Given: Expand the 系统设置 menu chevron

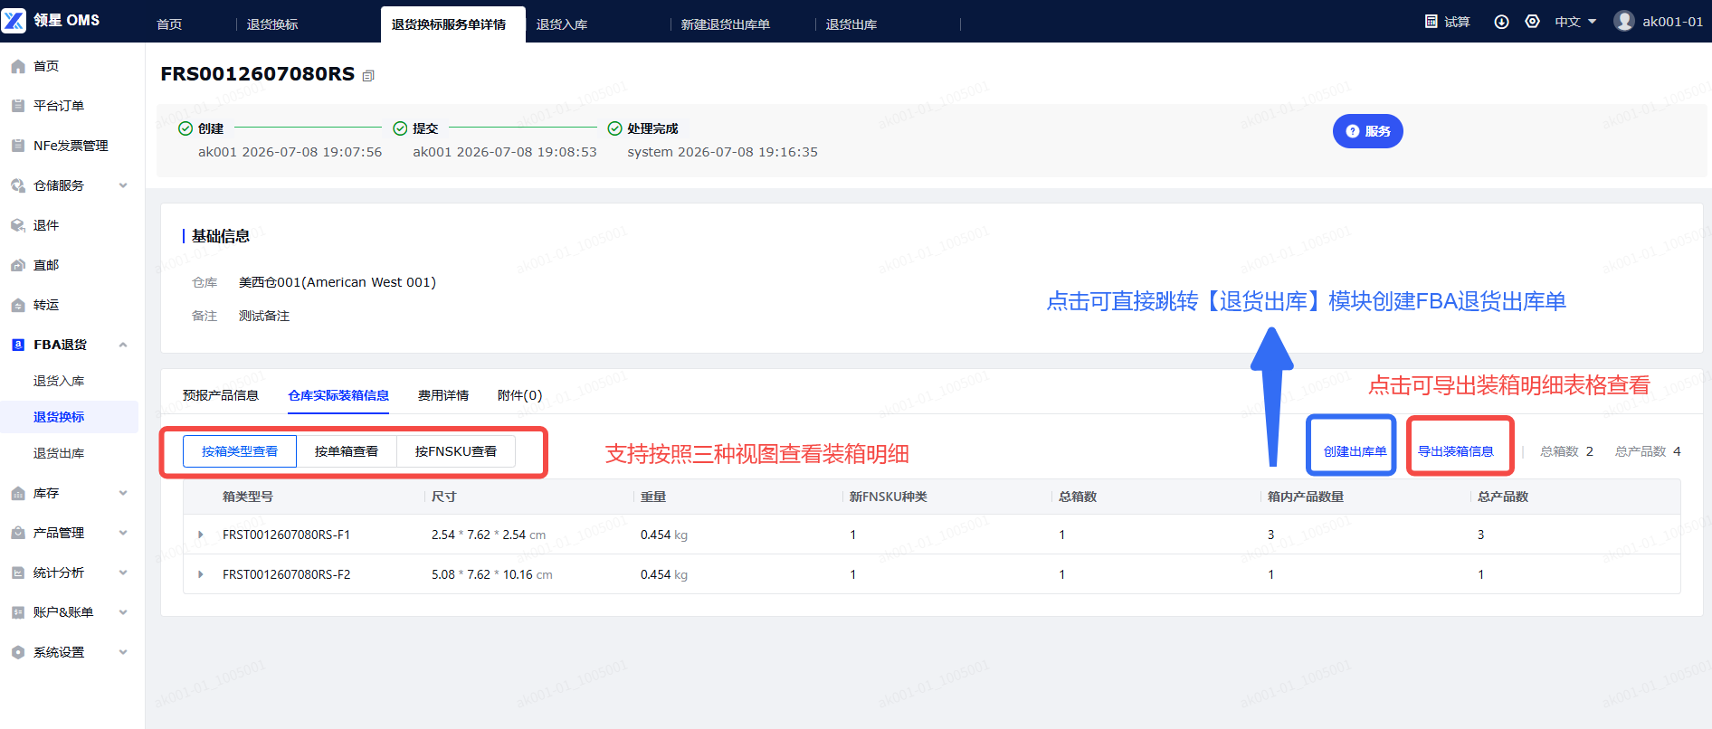Looking at the screenshot, I should point(123,652).
